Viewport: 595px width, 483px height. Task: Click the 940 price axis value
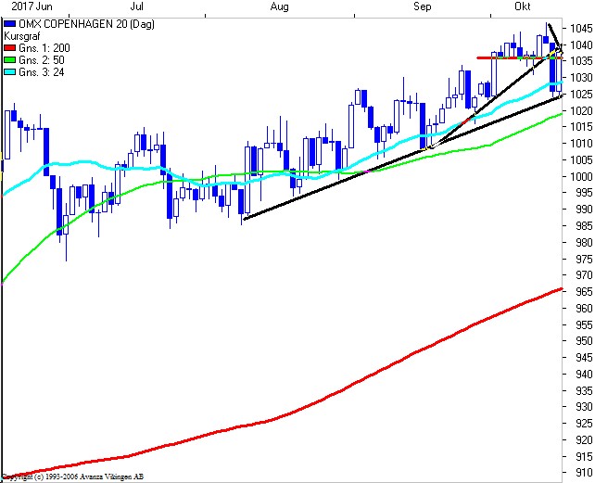pos(584,374)
